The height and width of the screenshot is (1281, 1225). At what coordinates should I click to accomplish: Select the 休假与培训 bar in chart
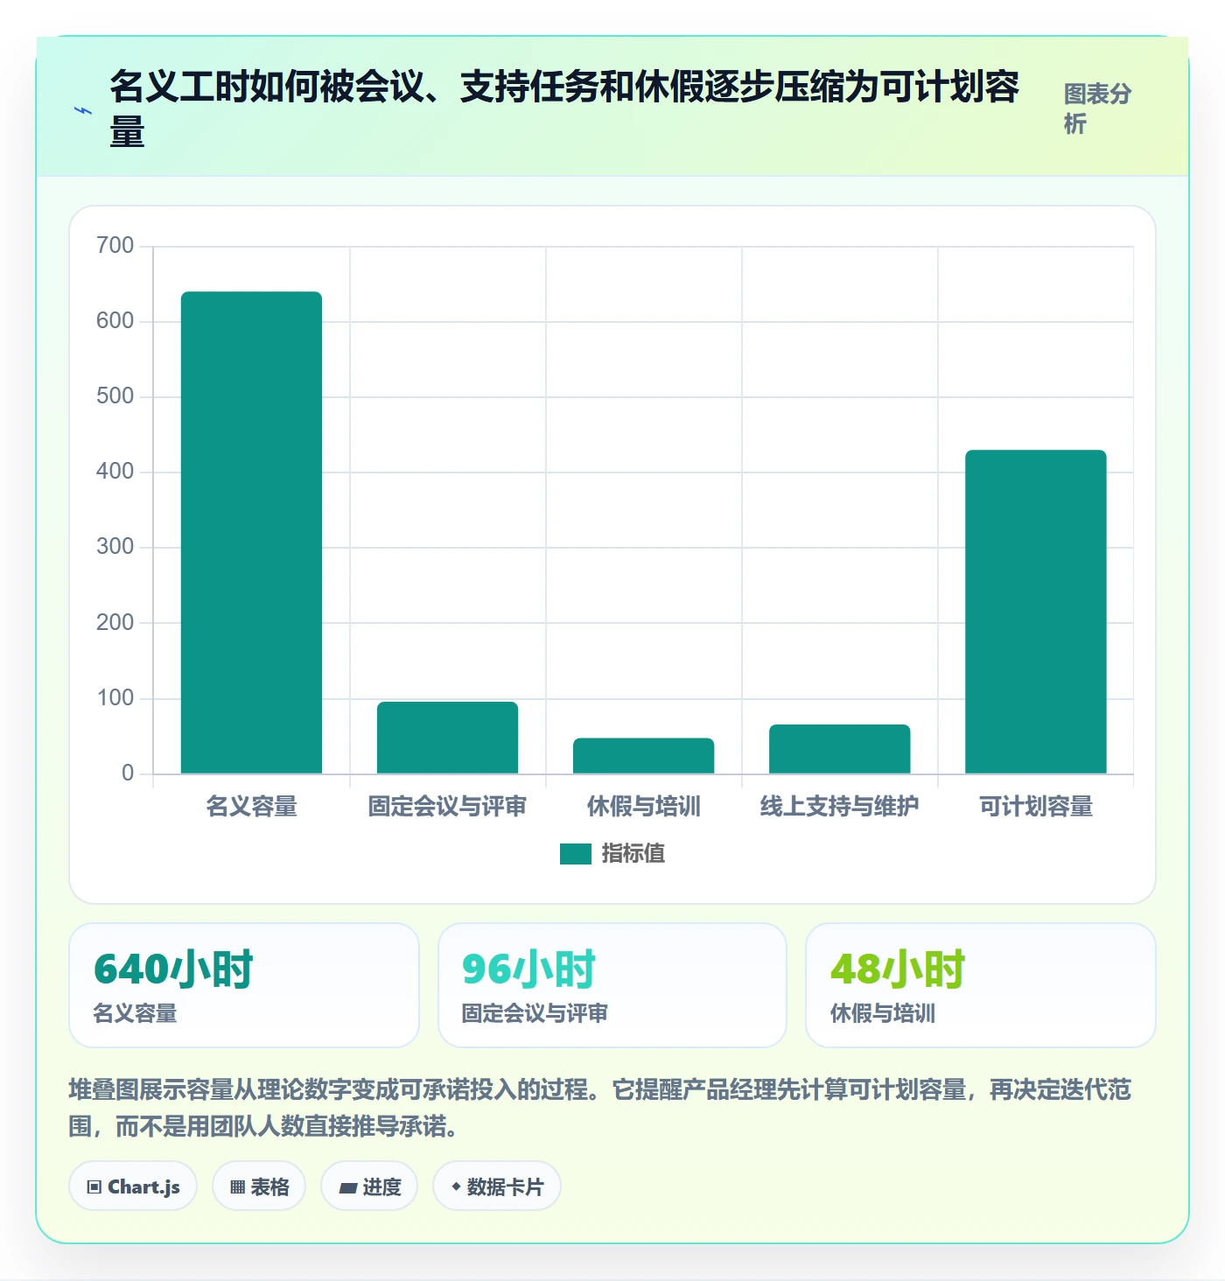643,756
